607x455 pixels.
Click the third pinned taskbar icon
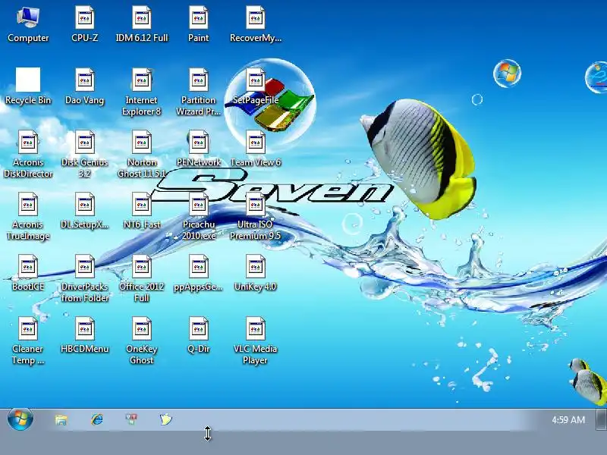point(131,419)
